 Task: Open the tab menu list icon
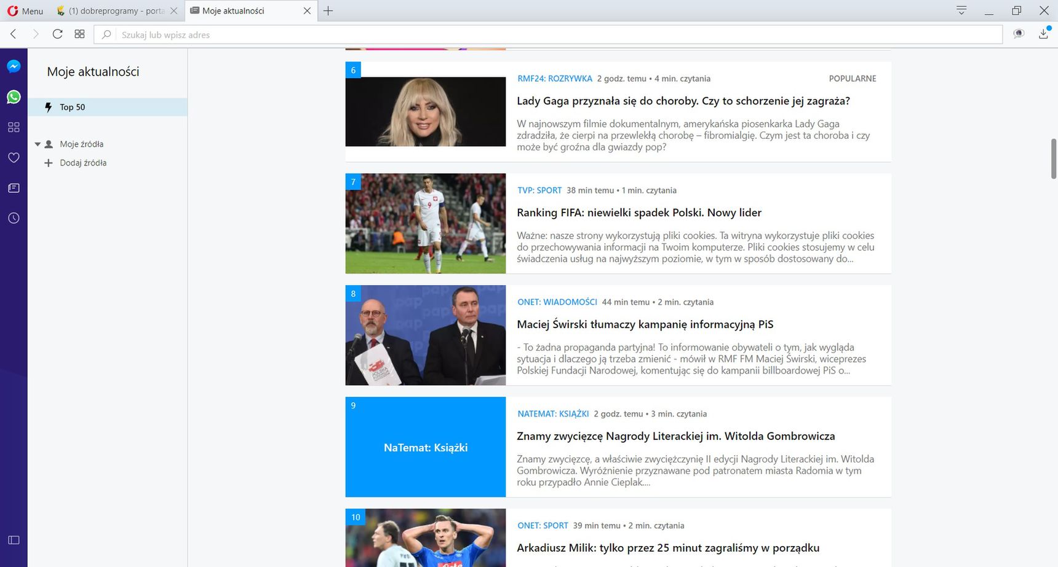(x=961, y=10)
